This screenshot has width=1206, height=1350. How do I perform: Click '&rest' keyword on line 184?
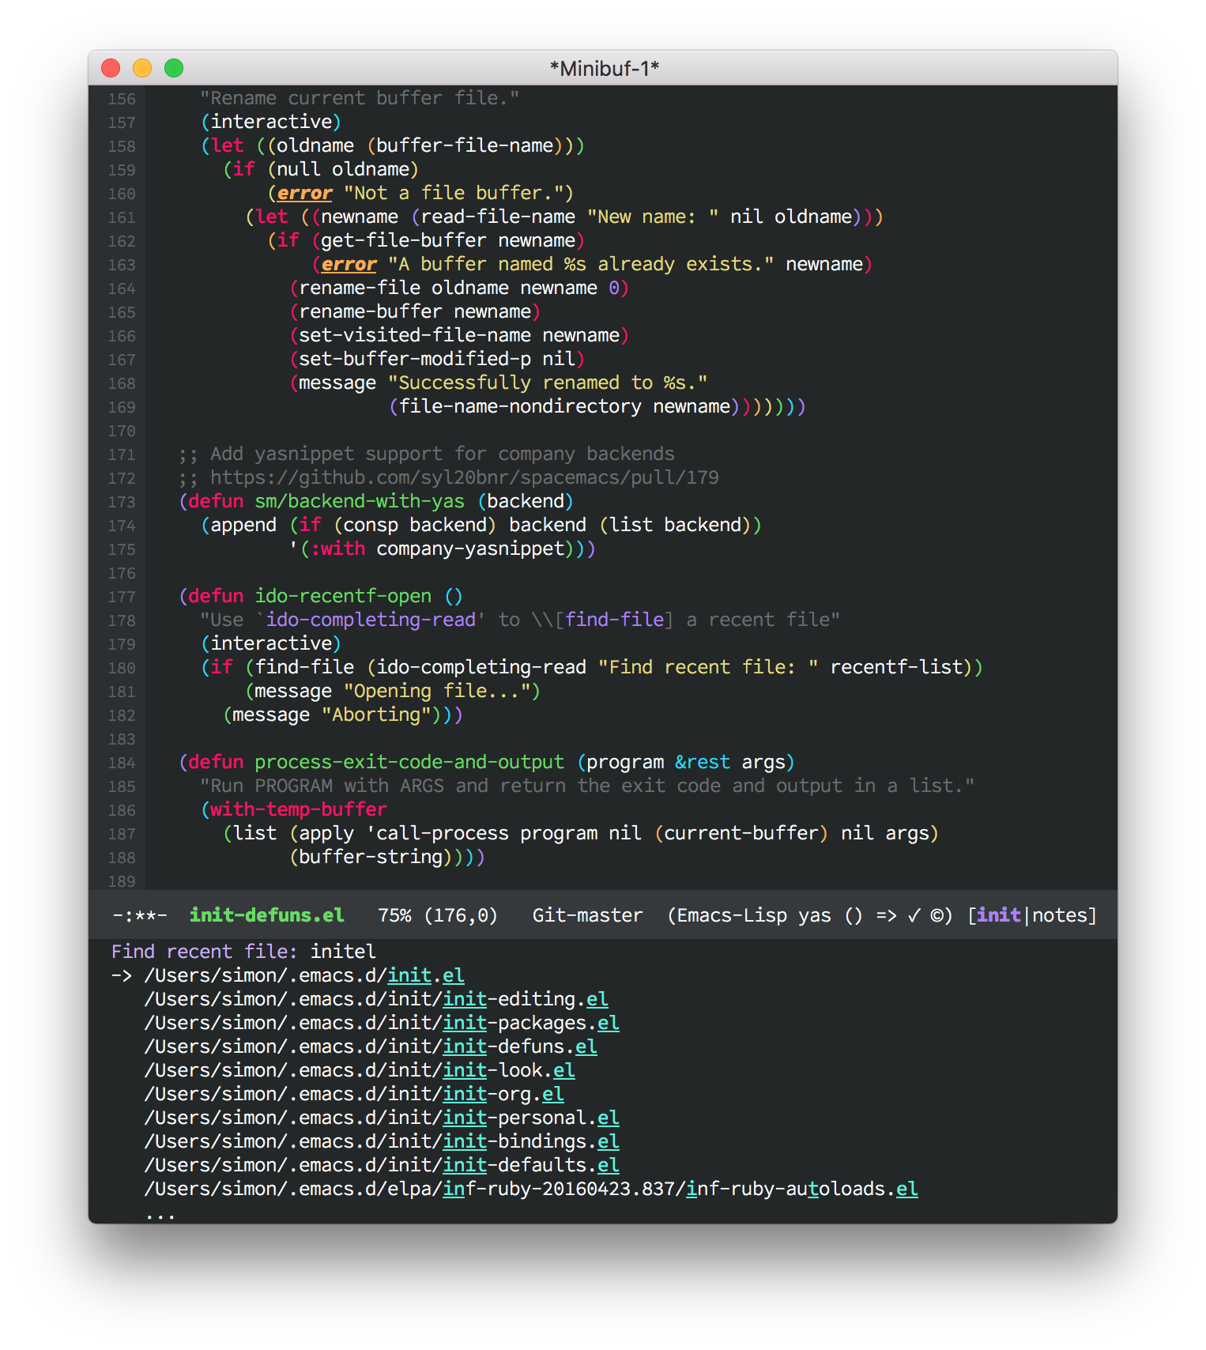pyautogui.click(x=703, y=762)
